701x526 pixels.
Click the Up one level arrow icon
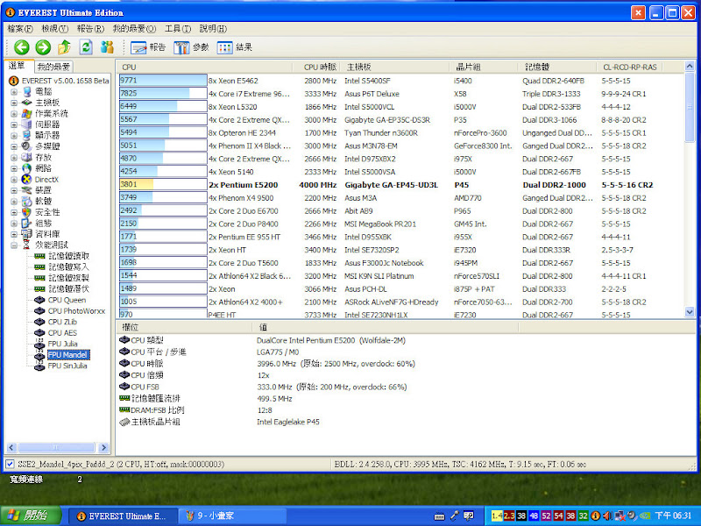pos(64,47)
